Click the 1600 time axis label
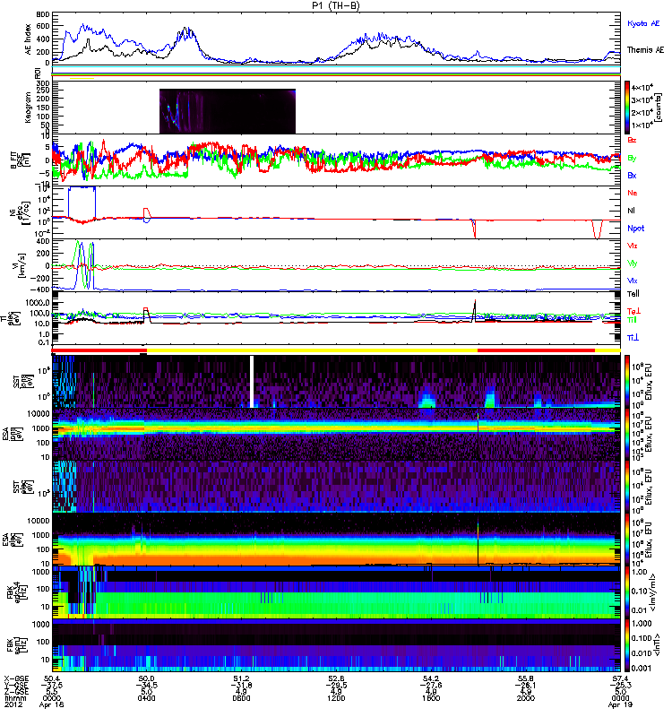 [431, 699]
